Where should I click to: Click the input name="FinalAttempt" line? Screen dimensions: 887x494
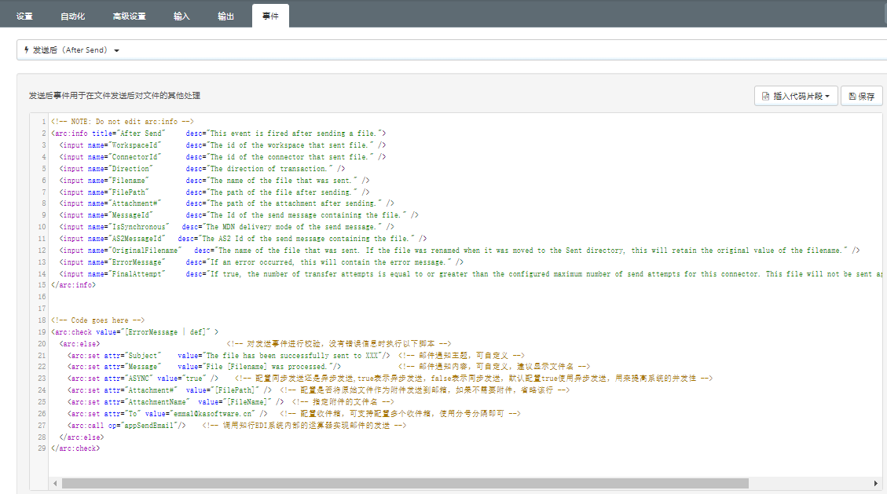pyautogui.click(x=471, y=273)
